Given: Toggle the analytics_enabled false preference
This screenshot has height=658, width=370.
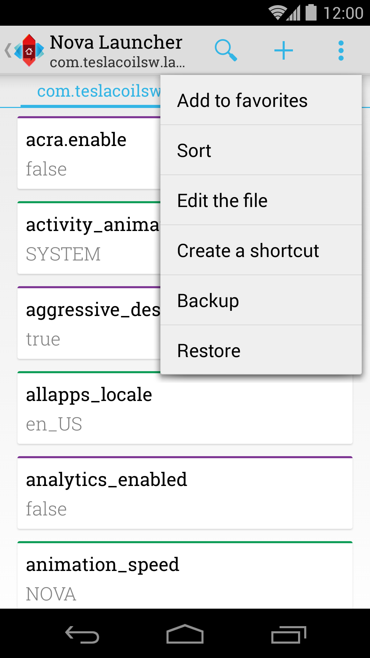Looking at the screenshot, I should [185, 493].
